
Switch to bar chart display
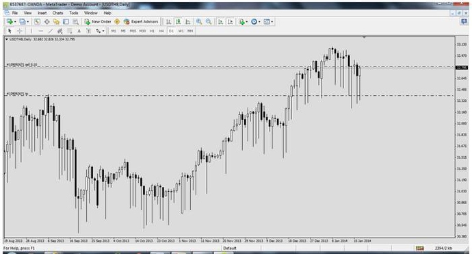click(169, 22)
